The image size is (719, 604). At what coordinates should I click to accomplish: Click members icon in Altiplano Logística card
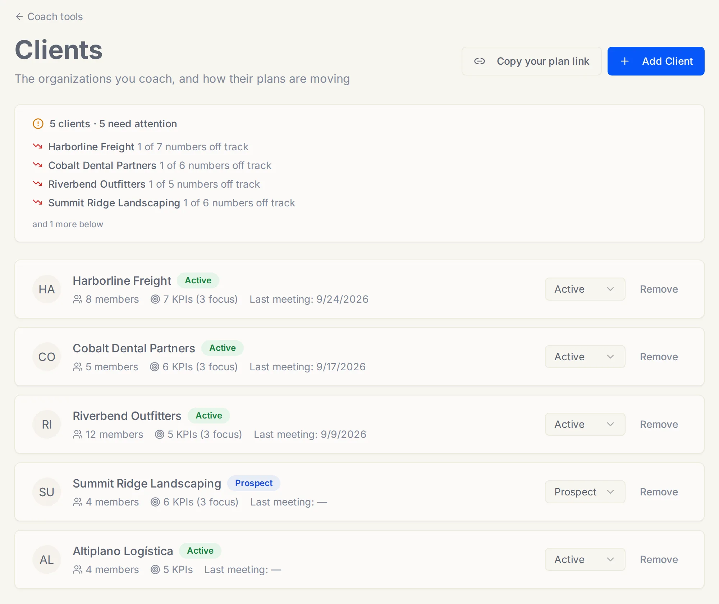coord(78,569)
